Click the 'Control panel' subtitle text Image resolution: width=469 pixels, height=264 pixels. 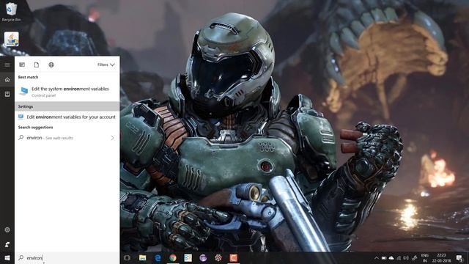coord(44,95)
